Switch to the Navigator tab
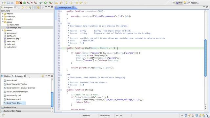The image size is (210, 118). pyautogui.click(x=8, y=8)
